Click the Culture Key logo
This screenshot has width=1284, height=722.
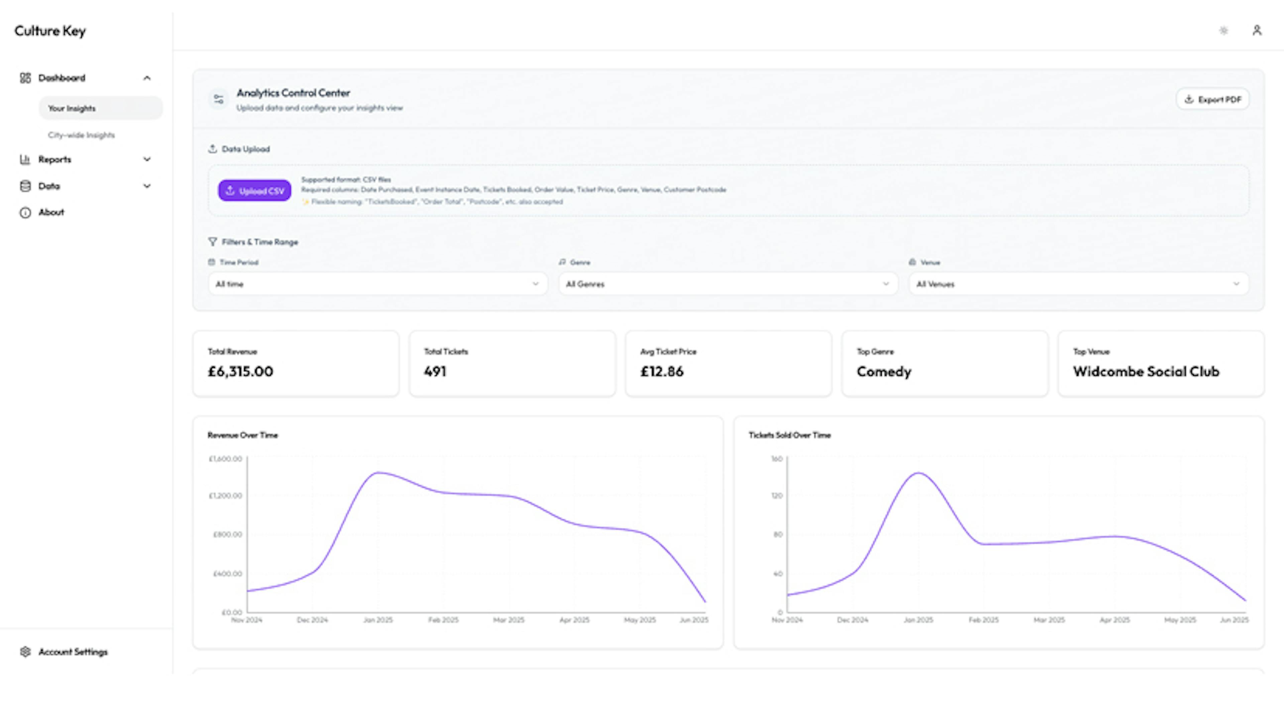coord(50,31)
